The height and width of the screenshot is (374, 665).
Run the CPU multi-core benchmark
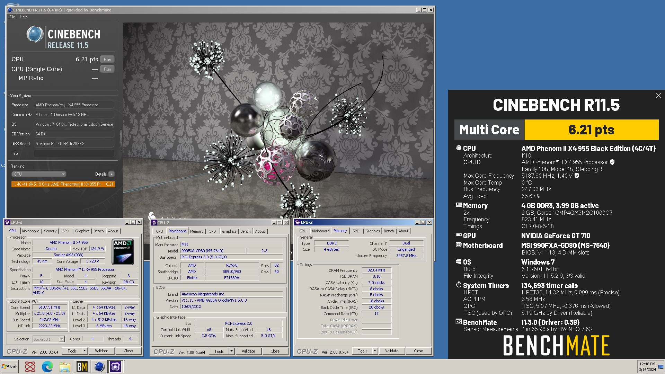pos(107,59)
